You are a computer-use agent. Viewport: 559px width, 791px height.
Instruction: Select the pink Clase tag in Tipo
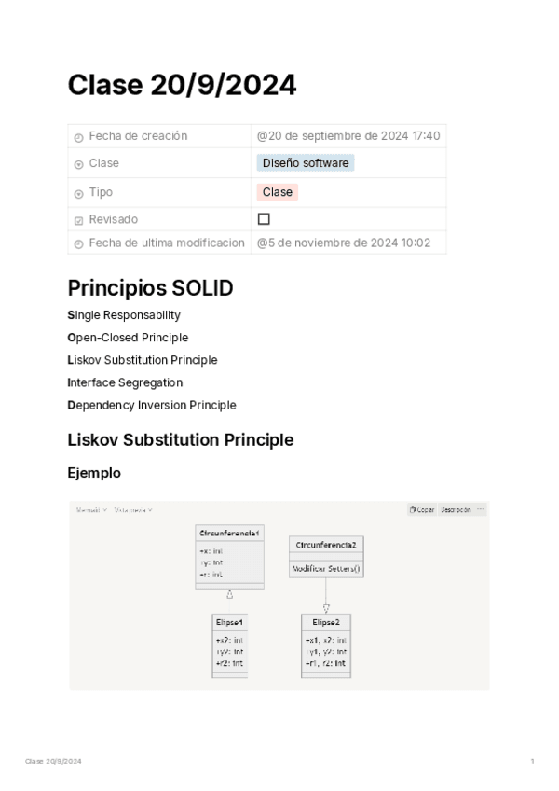(x=278, y=192)
